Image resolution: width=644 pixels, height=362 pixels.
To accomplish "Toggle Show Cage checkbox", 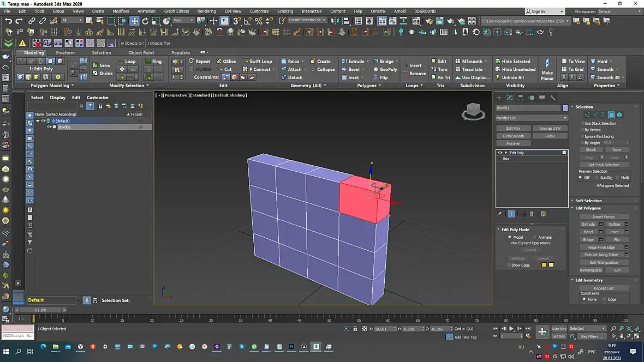I will (x=509, y=265).
